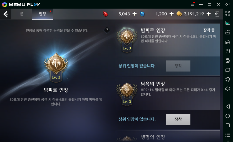Go back using the left chevron arrow

pyautogui.click(x=6, y=14)
